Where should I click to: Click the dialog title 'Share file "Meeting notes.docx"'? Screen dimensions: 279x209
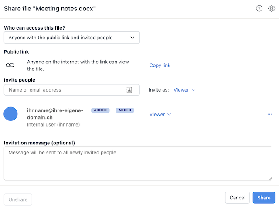(x=50, y=9)
